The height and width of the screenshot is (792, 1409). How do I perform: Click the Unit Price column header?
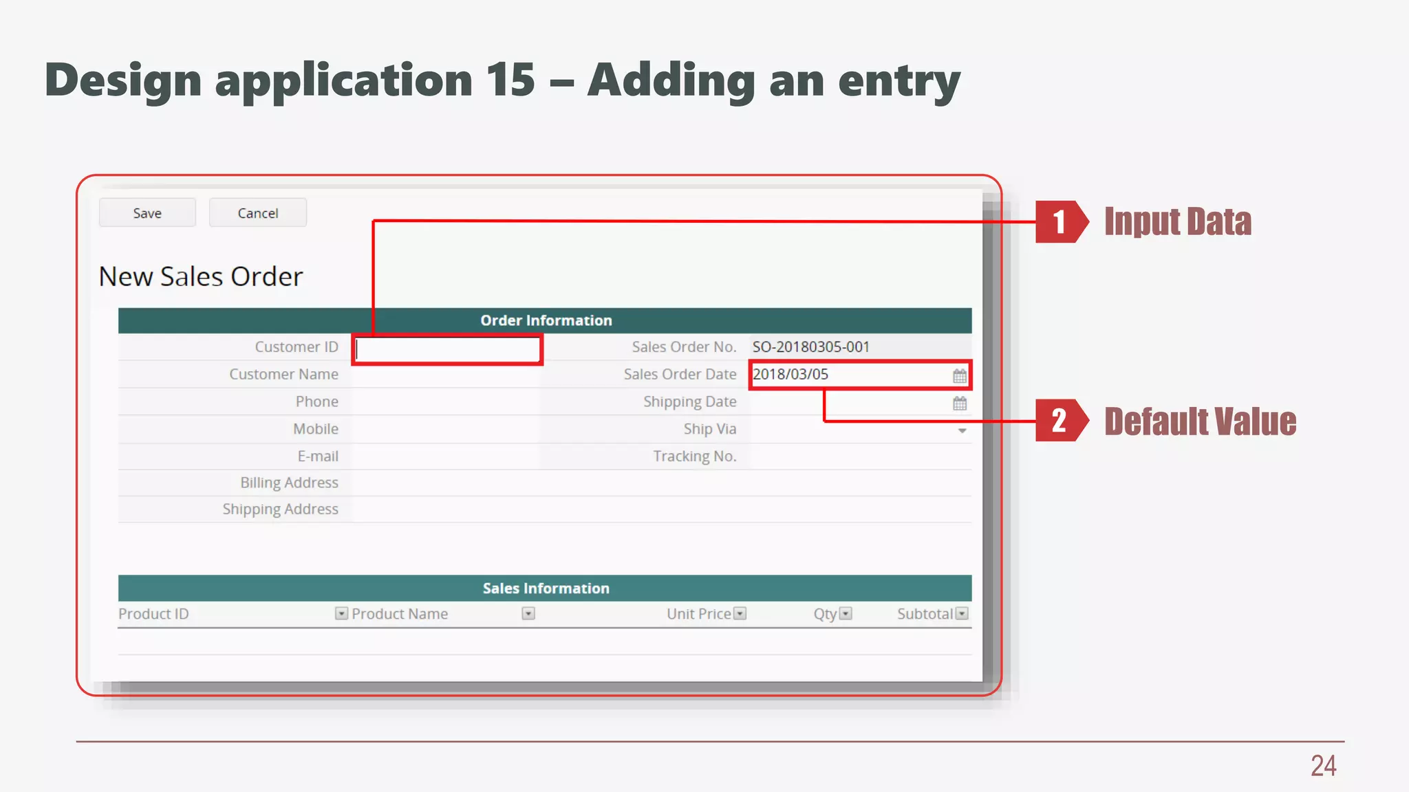point(698,614)
